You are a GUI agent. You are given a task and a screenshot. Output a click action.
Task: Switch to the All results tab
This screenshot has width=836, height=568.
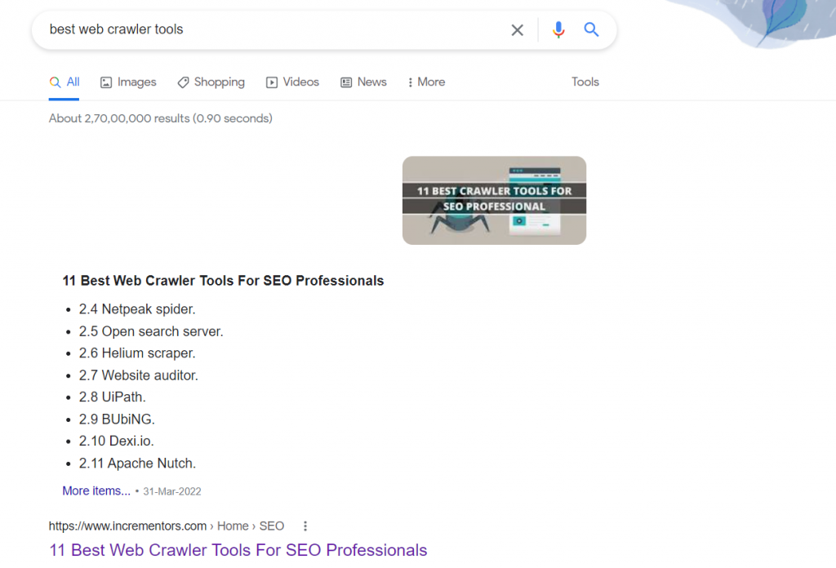tap(71, 82)
